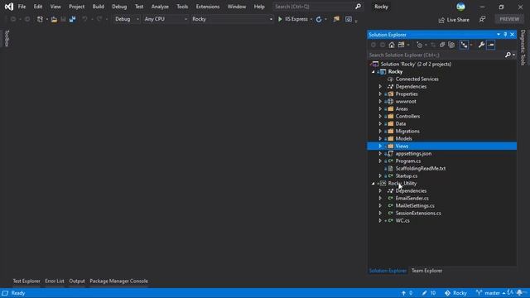Select Connected Services node
The image size is (530, 298).
click(417, 79)
